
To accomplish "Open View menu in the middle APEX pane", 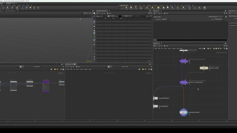I will [77, 69].
